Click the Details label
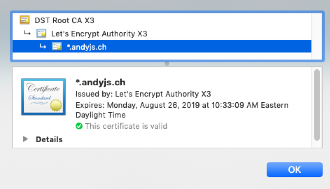 pos(49,139)
